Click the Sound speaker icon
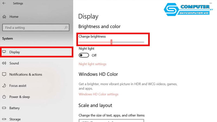This screenshot has width=217, height=122. pyautogui.click(x=4, y=63)
